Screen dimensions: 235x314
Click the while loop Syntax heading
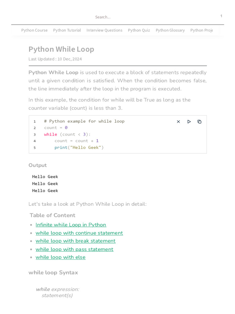(x=53, y=273)
